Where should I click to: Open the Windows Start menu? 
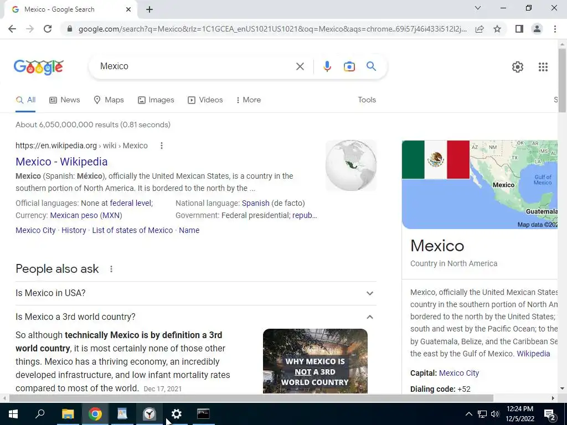coord(13,414)
